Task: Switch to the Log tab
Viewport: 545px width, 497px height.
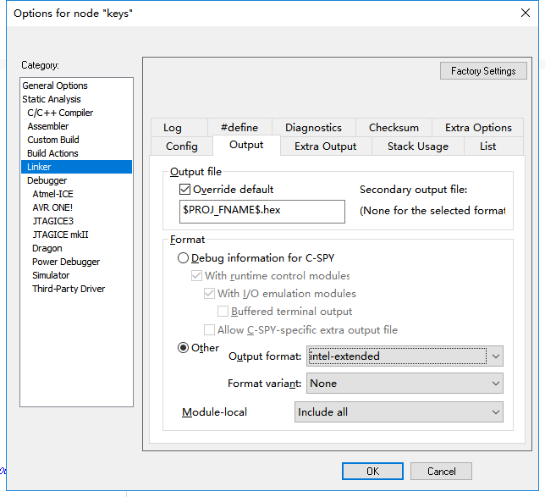Action: tap(179, 128)
